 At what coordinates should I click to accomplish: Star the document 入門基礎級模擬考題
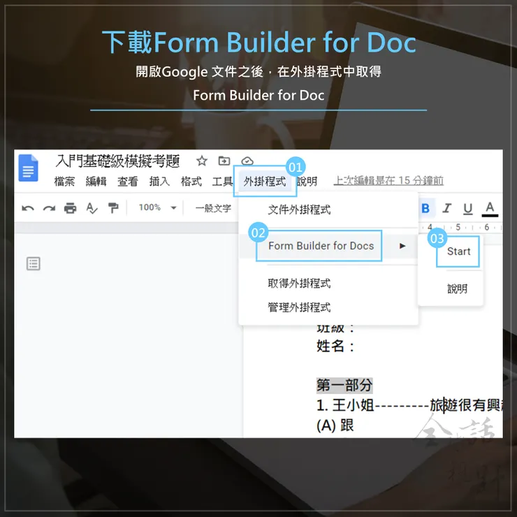click(x=201, y=161)
